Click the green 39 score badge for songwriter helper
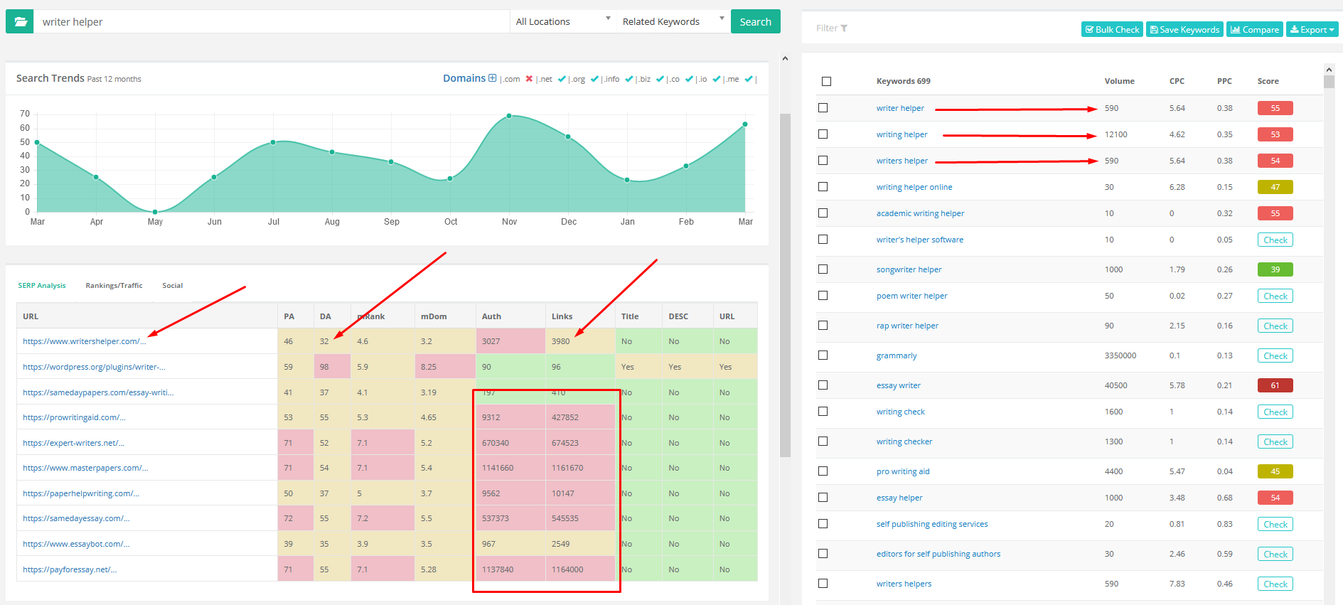The height and width of the screenshot is (605, 1343). point(1275,269)
